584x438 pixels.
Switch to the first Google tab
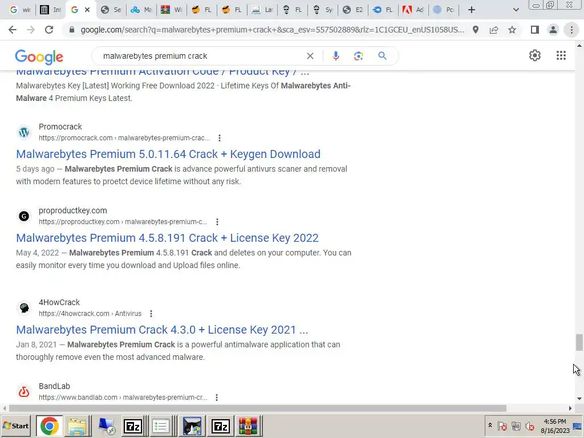[20, 10]
